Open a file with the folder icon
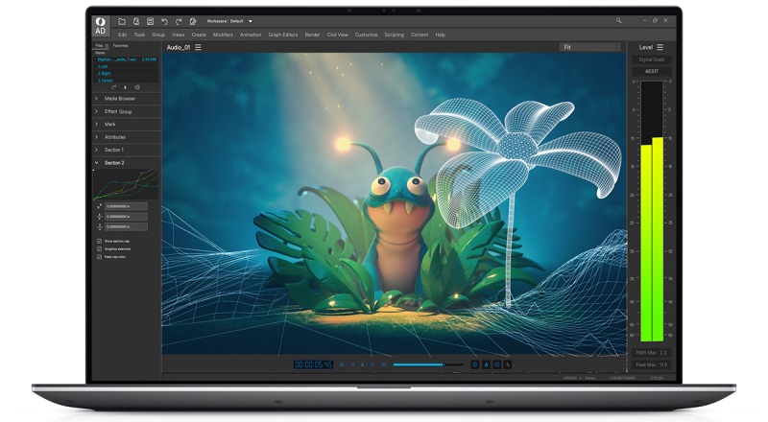Image resolution: width=768 pixels, height=422 pixels. tap(122, 21)
